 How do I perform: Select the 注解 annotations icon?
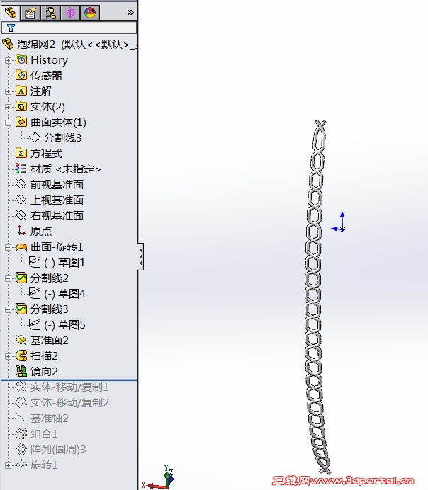pos(21,91)
